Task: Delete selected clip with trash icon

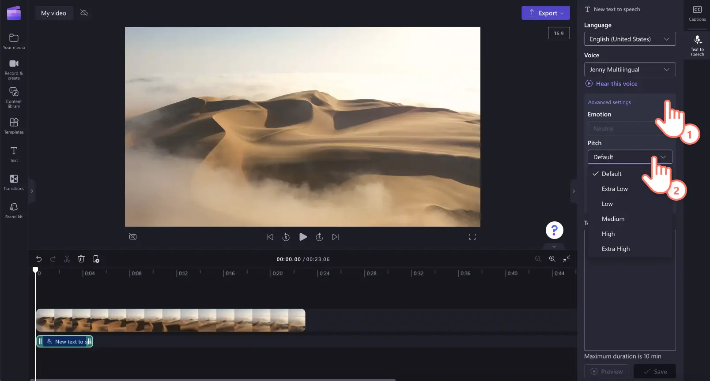Action: point(81,259)
